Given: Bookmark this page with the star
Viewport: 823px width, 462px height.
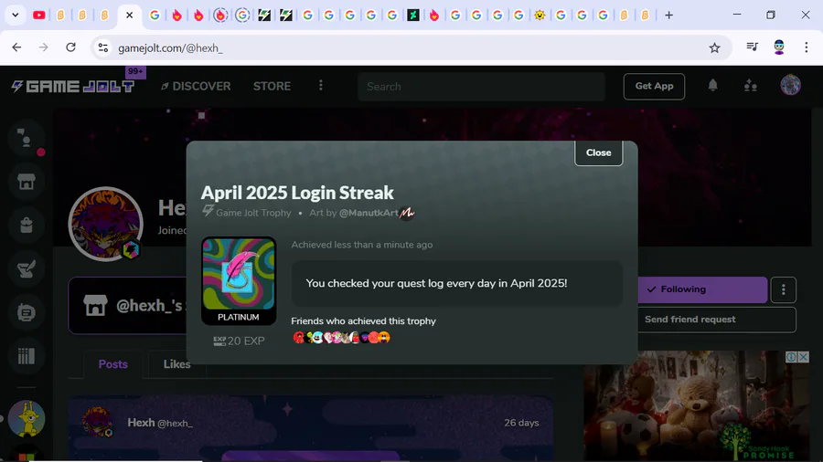Looking at the screenshot, I should point(714,47).
